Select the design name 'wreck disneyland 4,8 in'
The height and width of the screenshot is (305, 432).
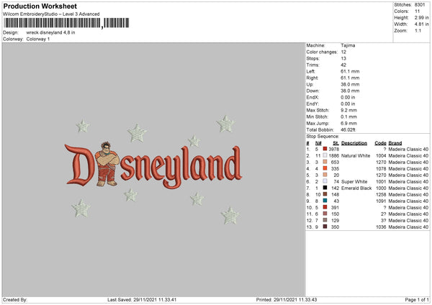tap(50, 32)
